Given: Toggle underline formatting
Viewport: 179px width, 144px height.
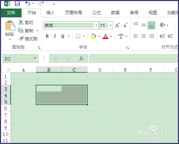Looking at the screenshot, I should [63, 36].
